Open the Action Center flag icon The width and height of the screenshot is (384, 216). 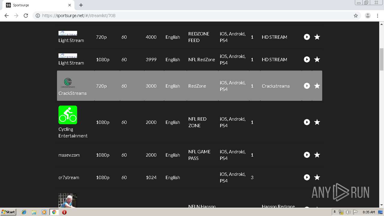click(x=355, y=212)
